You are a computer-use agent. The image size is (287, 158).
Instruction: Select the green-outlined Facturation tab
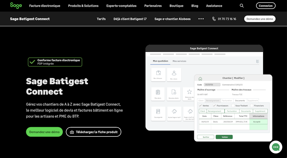[232, 111]
